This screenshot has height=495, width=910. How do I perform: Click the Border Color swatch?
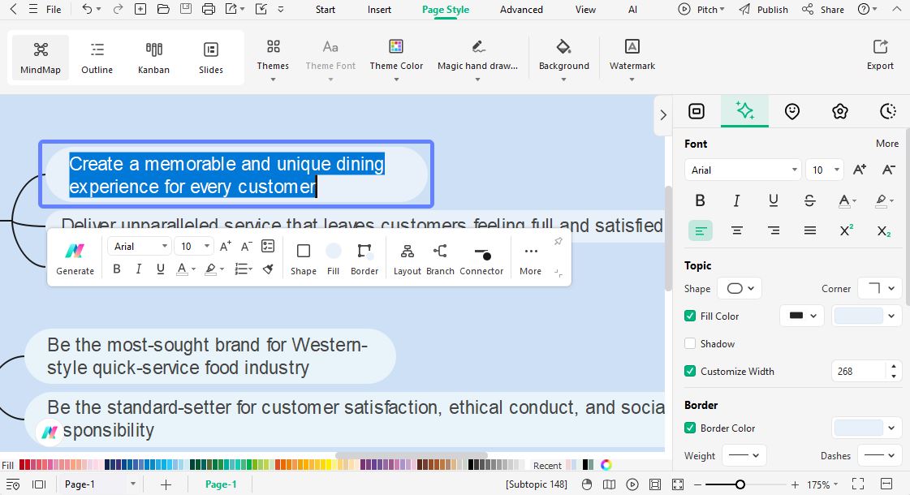tap(858, 428)
